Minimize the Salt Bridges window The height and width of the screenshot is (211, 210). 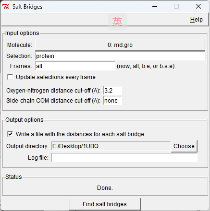click(x=155, y=7)
